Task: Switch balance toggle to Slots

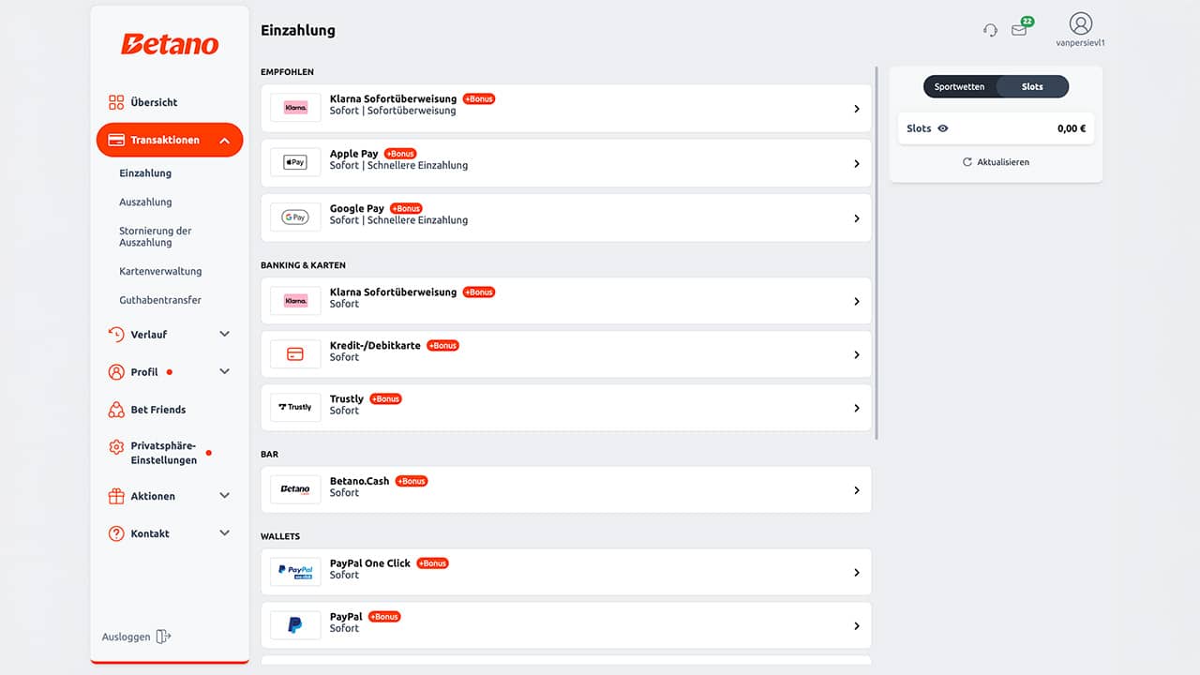Action: pos(1032,86)
